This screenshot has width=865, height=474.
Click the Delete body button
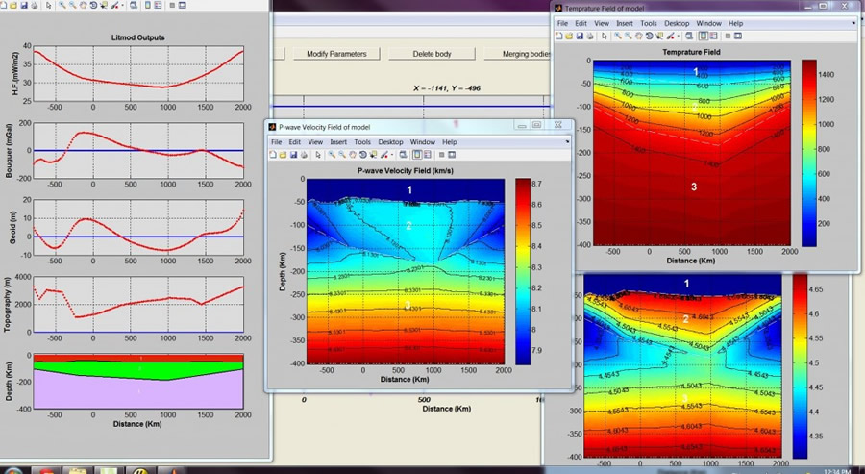point(432,54)
